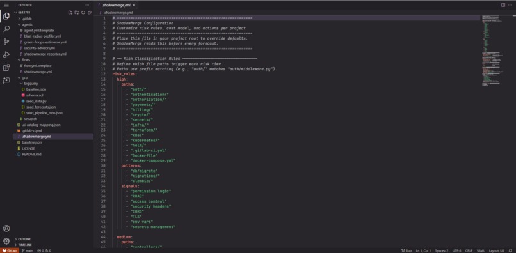Refresh the Explorer file tree
The height and width of the screenshot is (253, 516).
tap(83, 13)
